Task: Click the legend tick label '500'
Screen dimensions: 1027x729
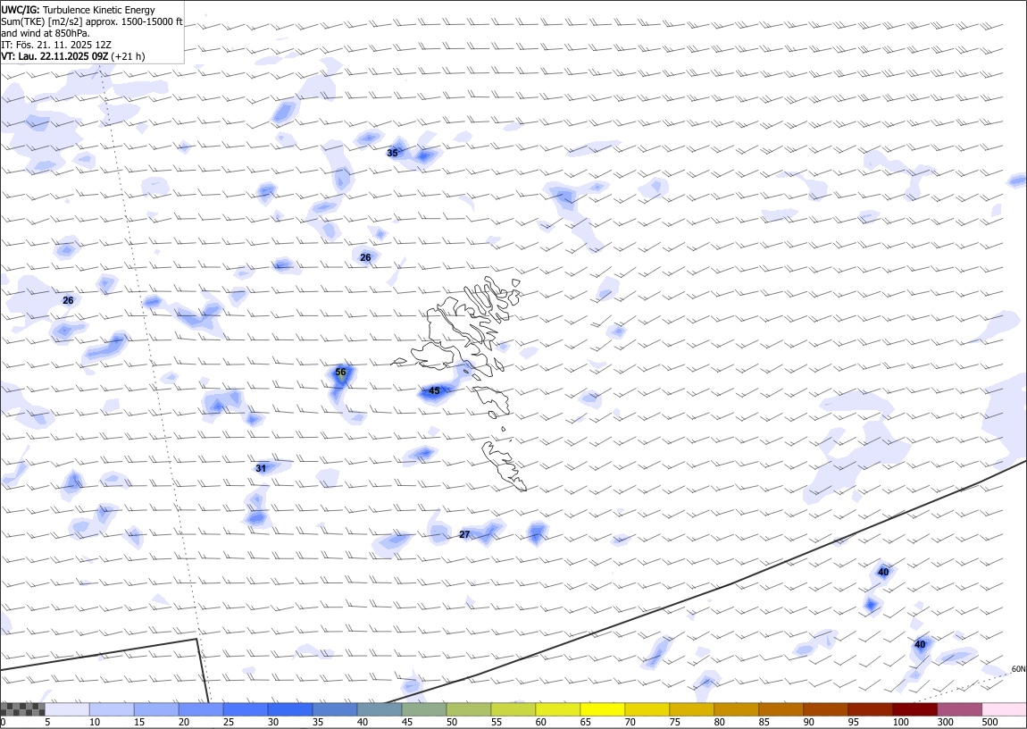Action: [x=989, y=722]
